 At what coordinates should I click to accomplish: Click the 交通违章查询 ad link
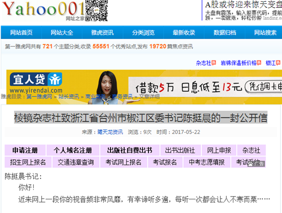tap(76, 162)
